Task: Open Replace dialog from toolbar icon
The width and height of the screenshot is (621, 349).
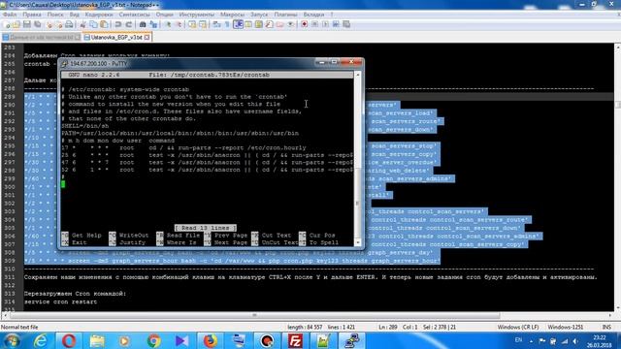Action: pos(153,24)
